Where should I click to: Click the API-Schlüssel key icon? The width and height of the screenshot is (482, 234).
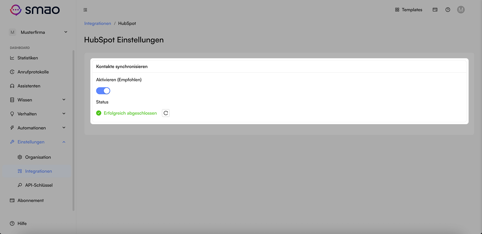click(x=20, y=185)
